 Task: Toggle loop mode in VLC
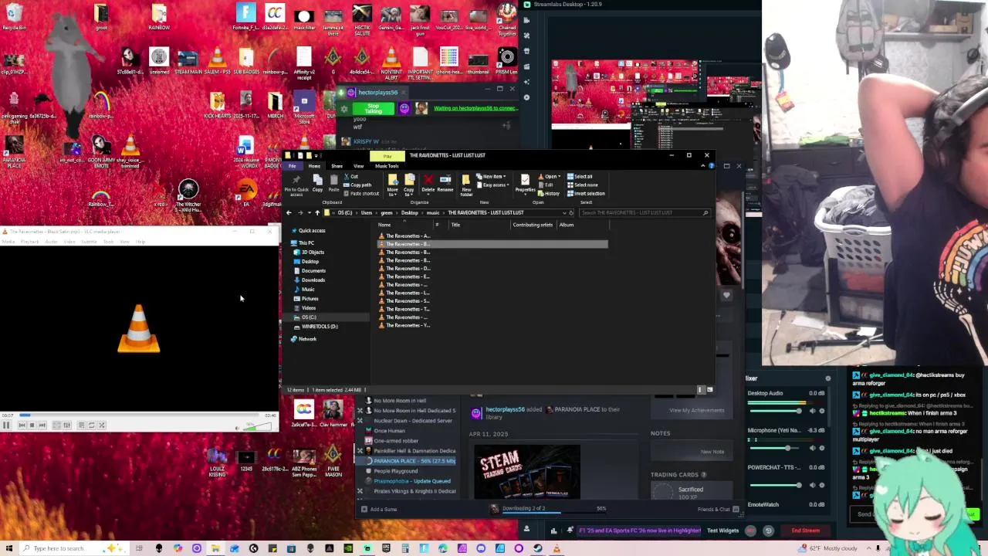click(x=91, y=425)
